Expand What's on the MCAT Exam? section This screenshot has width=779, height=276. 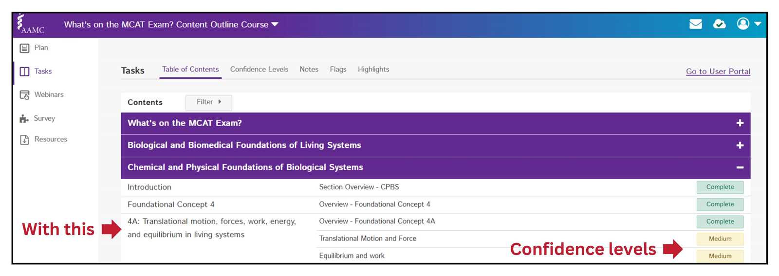point(740,123)
